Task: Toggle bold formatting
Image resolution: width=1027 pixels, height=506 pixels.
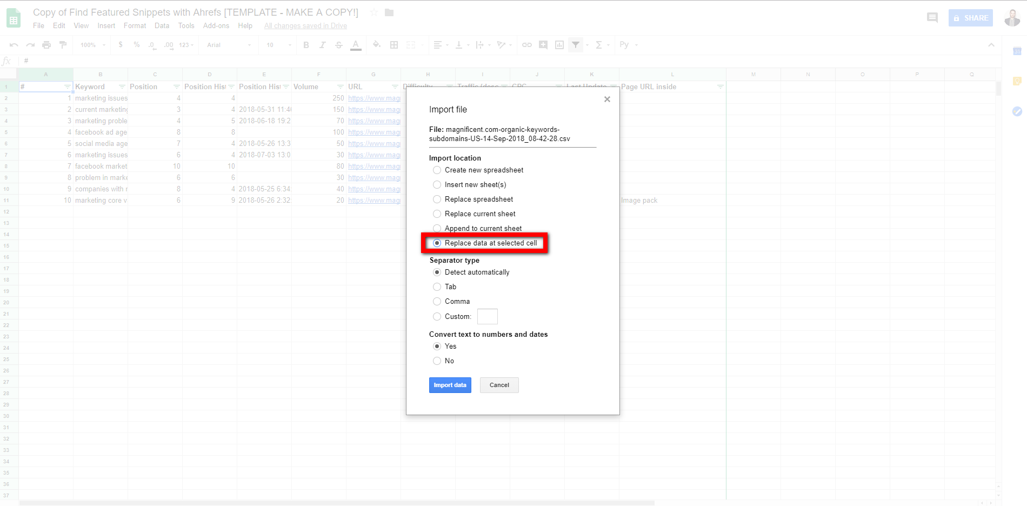Action: [306, 45]
